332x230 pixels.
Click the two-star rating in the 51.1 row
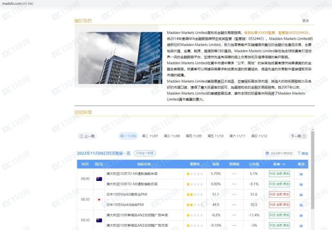tap(195, 195)
